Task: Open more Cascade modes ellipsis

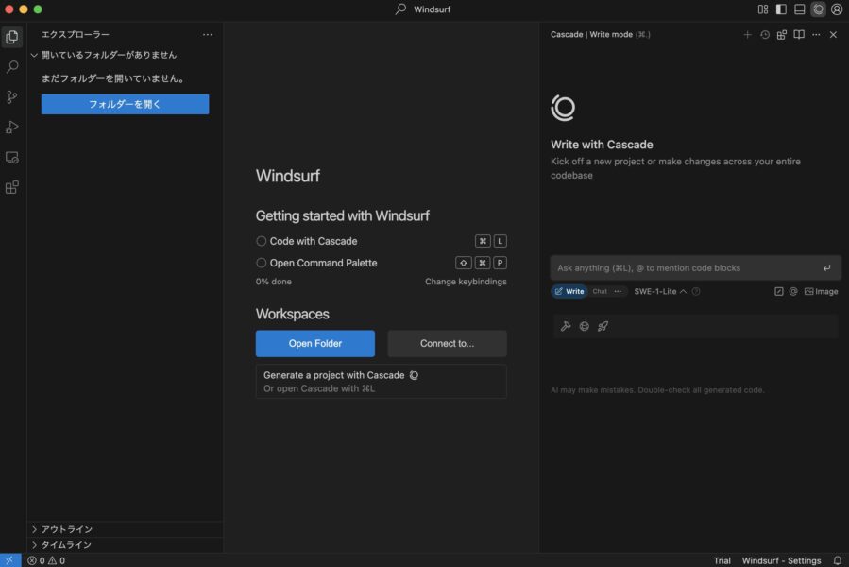Action: point(618,292)
